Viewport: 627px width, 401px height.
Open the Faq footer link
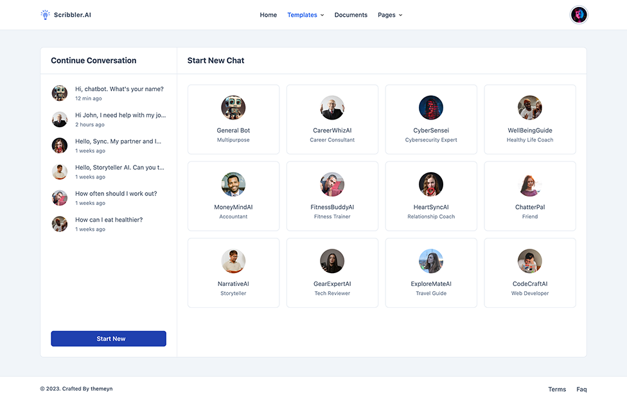(x=581, y=389)
